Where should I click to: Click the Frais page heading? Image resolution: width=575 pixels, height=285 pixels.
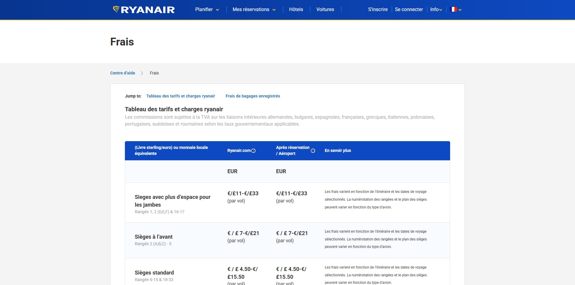pos(122,42)
